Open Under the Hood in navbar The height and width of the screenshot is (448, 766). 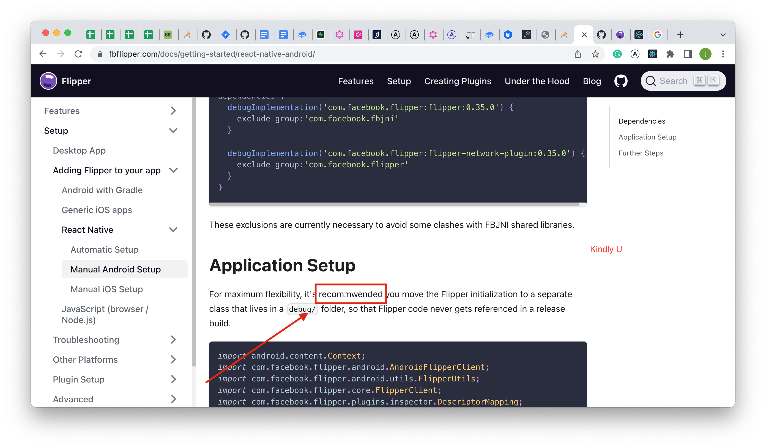(537, 81)
